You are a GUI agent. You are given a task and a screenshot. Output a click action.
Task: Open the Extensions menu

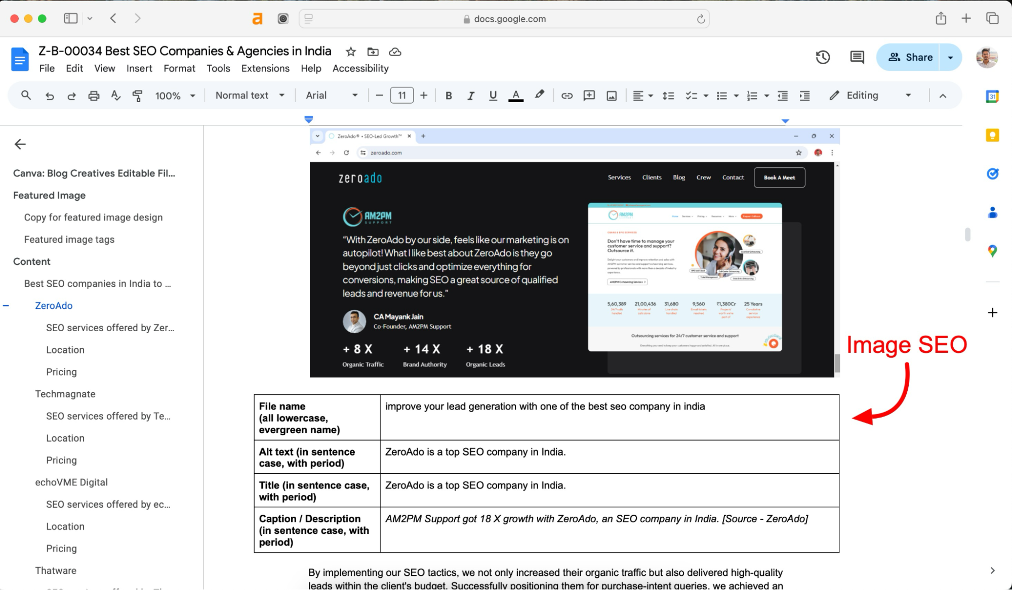coord(265,68)
